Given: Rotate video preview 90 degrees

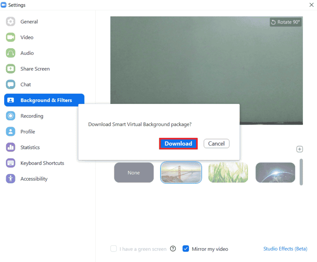Looking at the screenshot, I should (286, 22).
